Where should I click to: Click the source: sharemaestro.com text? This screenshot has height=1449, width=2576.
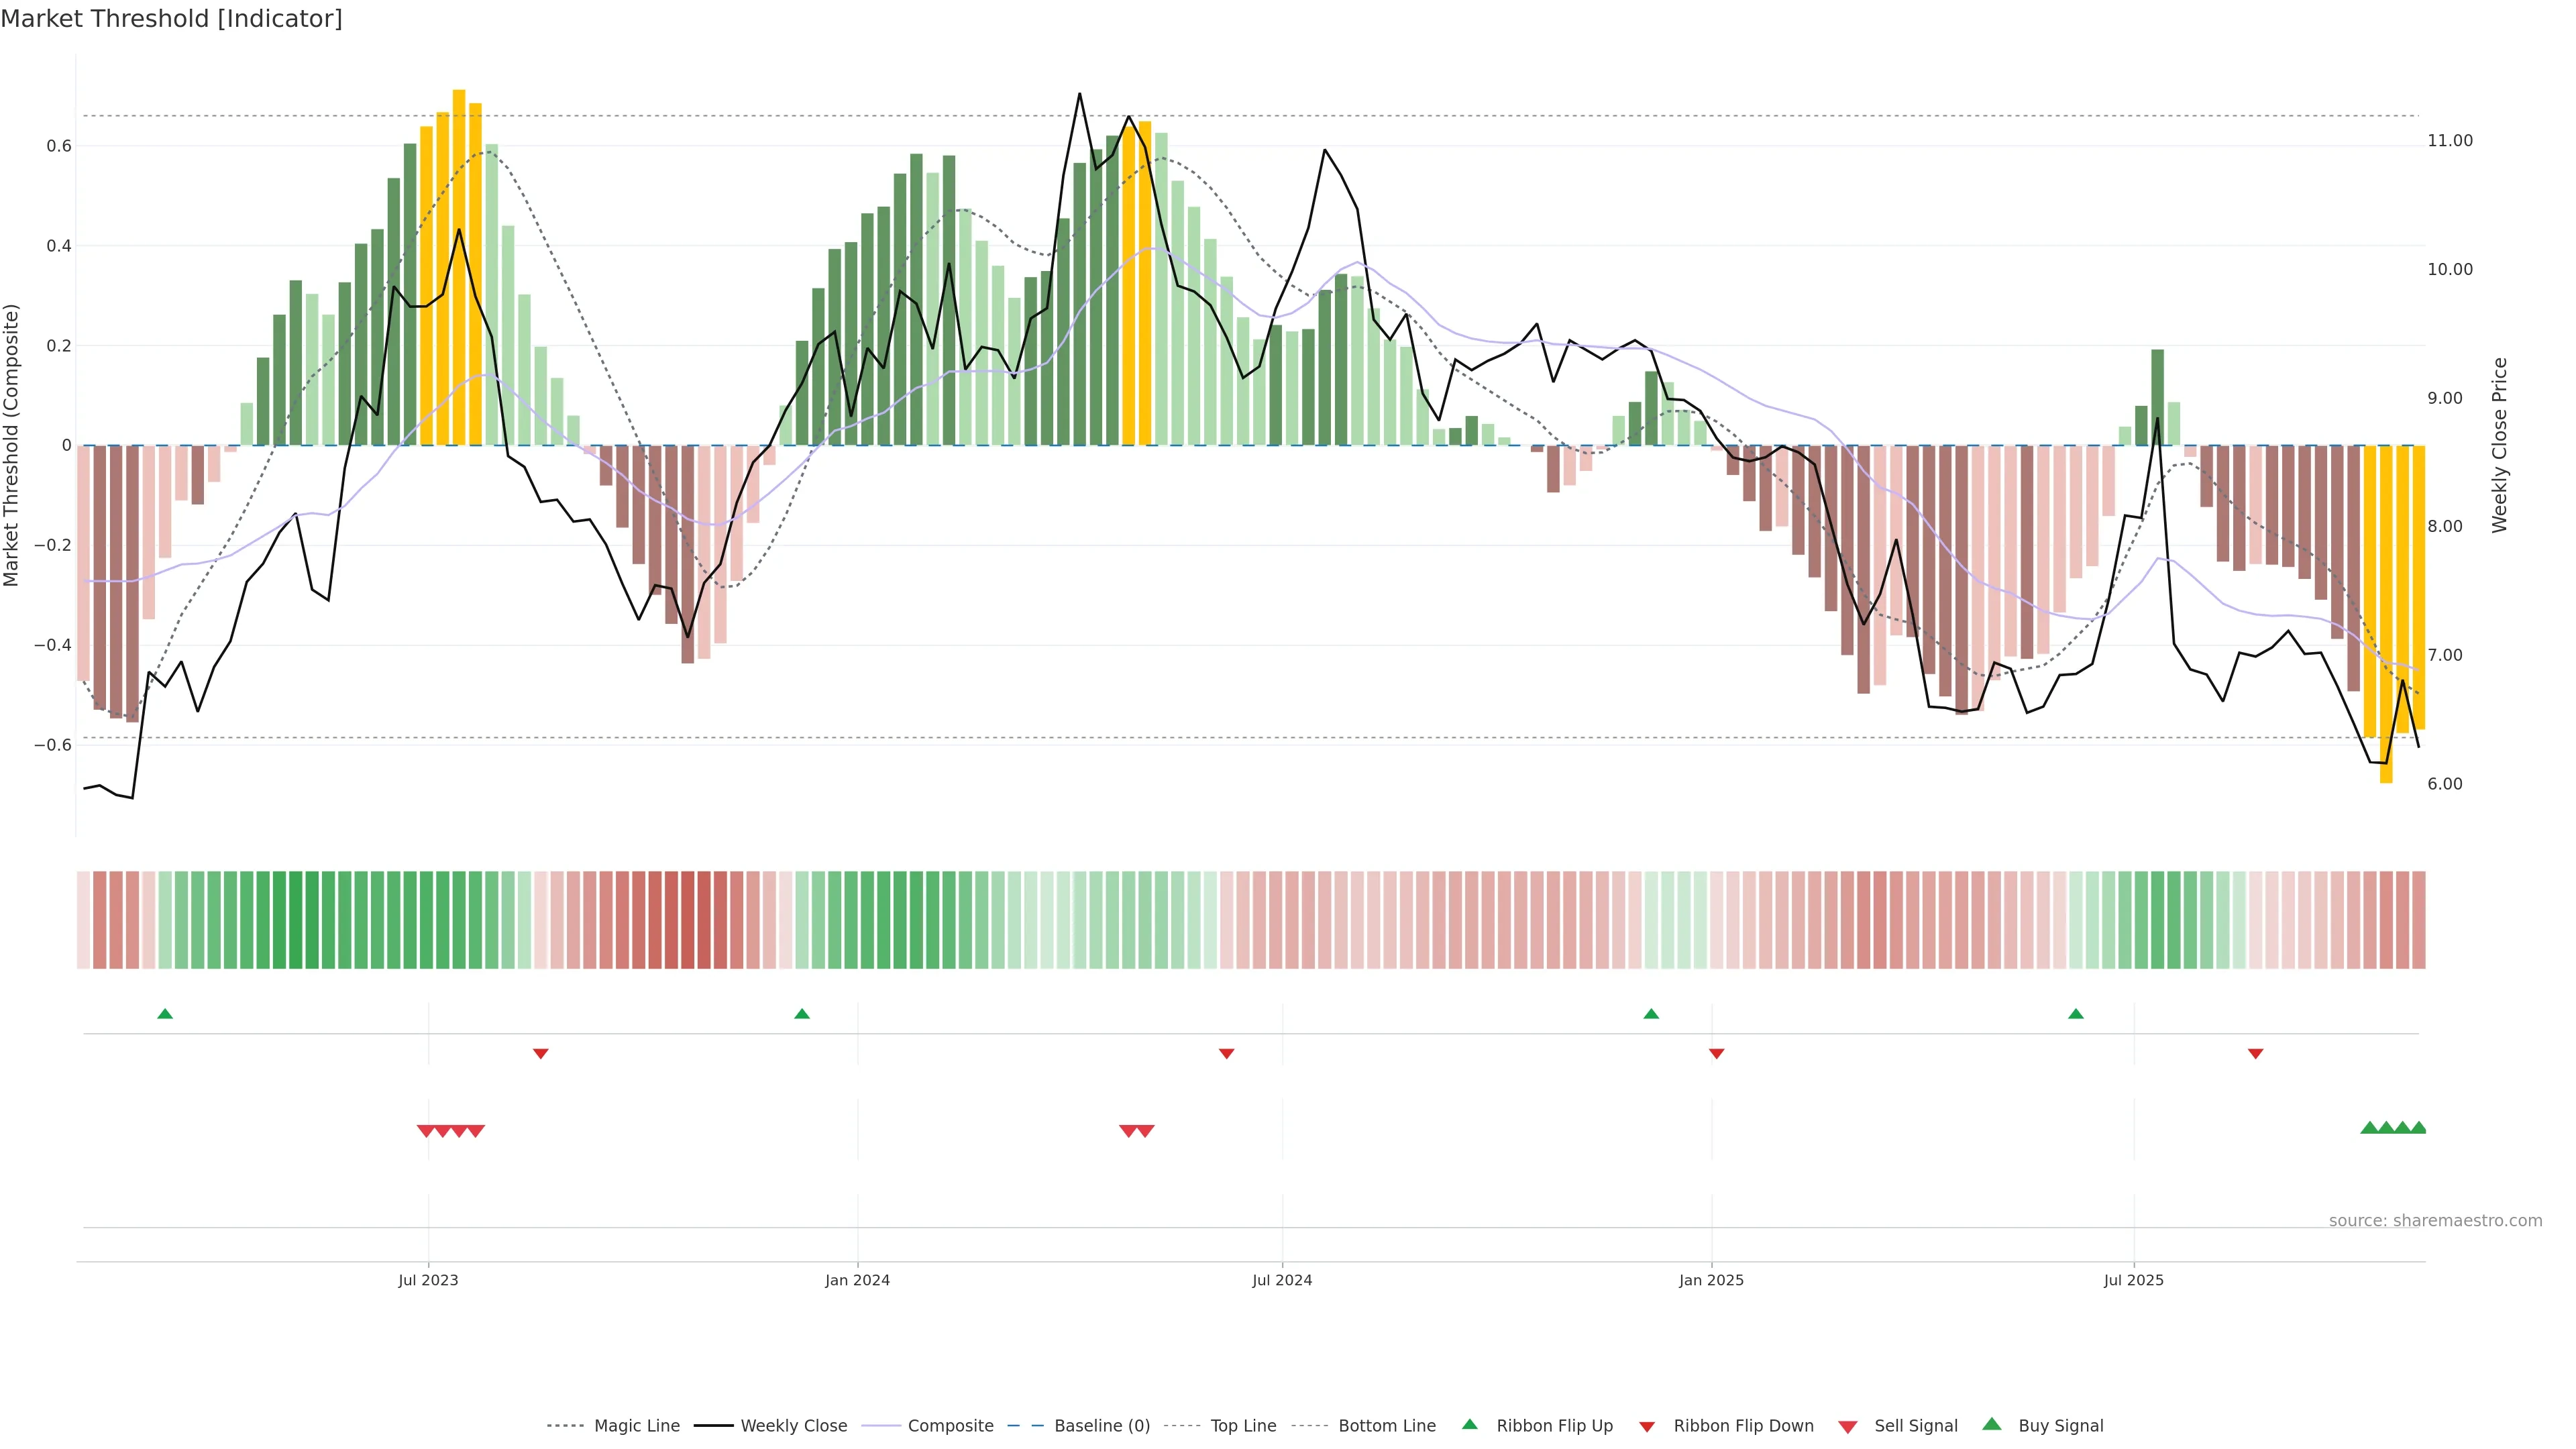click(2435, 1220)
